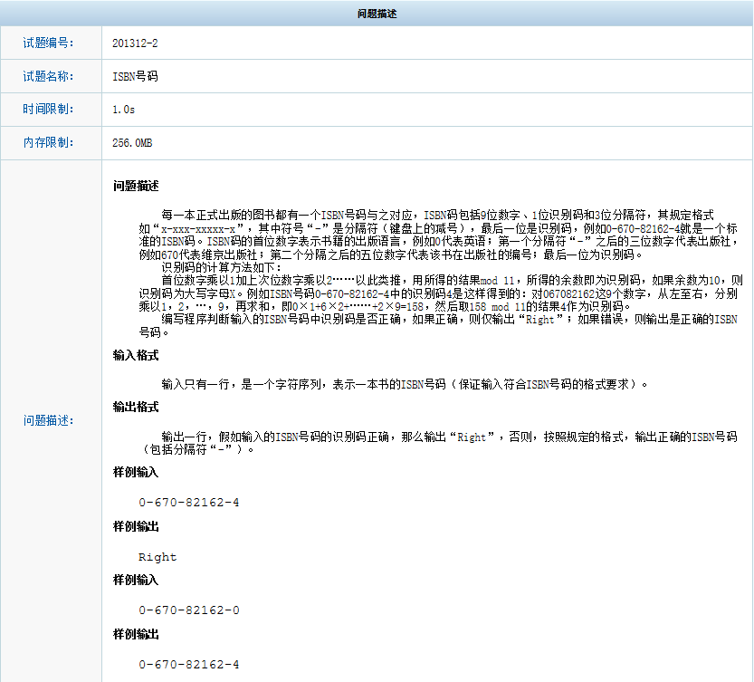Viewport: 754px width, 682px height.
Task: Click the 输入格式 heading
Action: (136, 356)
